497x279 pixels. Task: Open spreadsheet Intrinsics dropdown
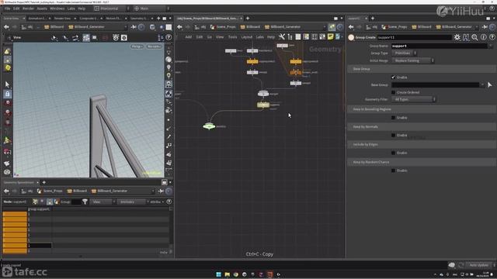pos(133,201)
